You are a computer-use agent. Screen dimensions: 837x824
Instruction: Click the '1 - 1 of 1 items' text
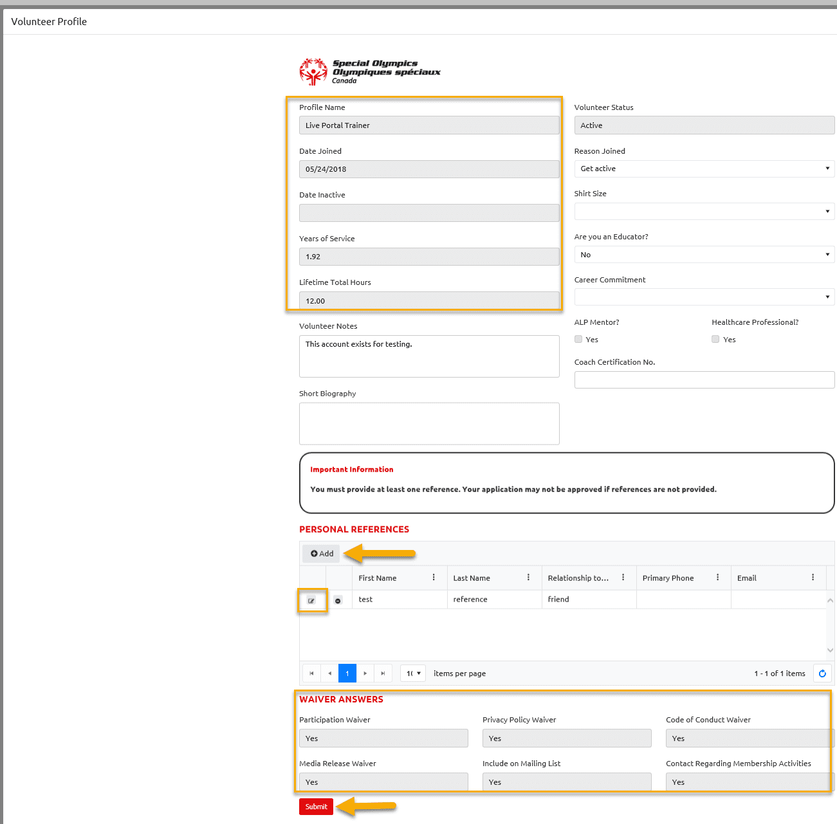pos(780,673)
